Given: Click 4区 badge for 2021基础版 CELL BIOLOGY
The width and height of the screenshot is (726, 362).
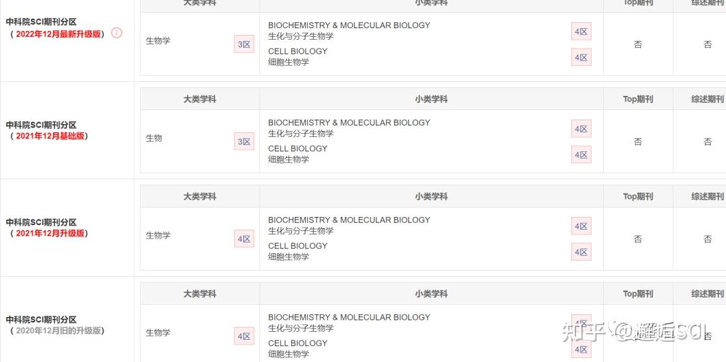Looking at the screenshot, I should click(581, 154).
